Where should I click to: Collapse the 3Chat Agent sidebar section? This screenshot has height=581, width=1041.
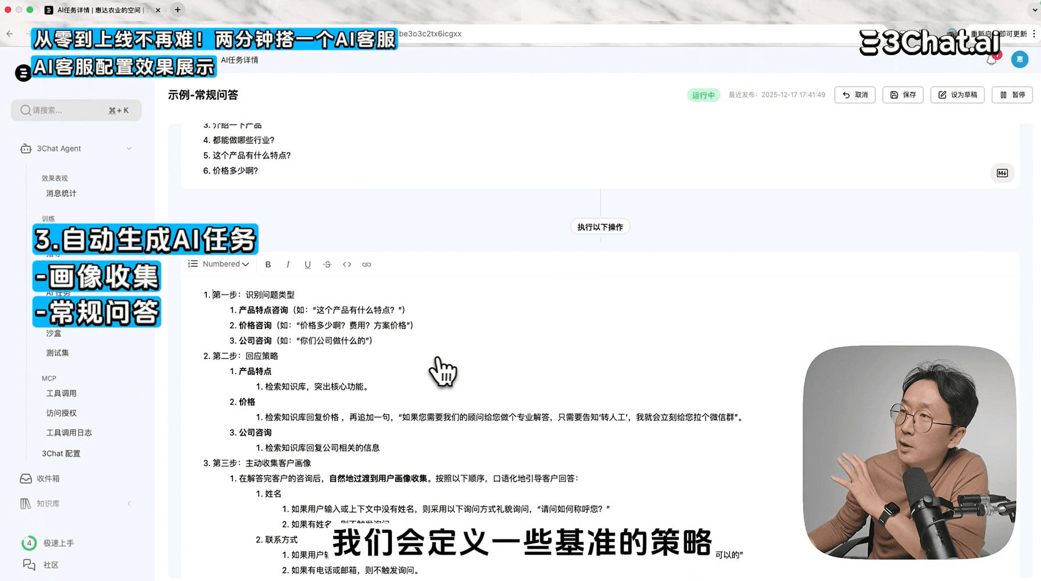click(129, 149)
